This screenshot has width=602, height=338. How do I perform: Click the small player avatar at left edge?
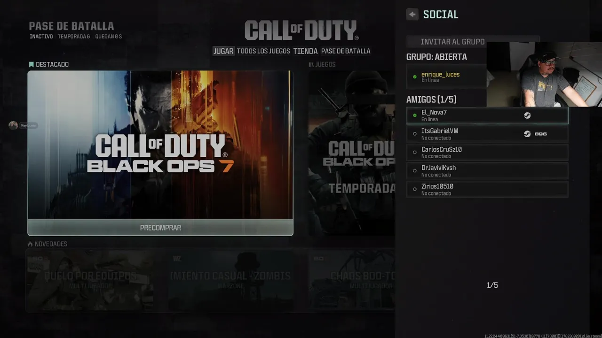click(13, 125)
